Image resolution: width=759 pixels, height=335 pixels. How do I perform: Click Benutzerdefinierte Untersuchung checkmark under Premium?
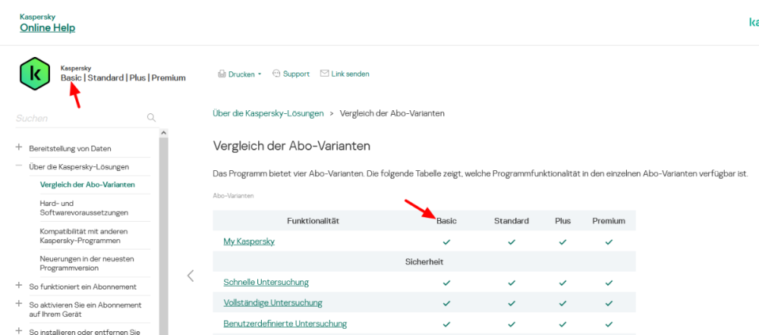pyautogui.click(x=609, y=324)
